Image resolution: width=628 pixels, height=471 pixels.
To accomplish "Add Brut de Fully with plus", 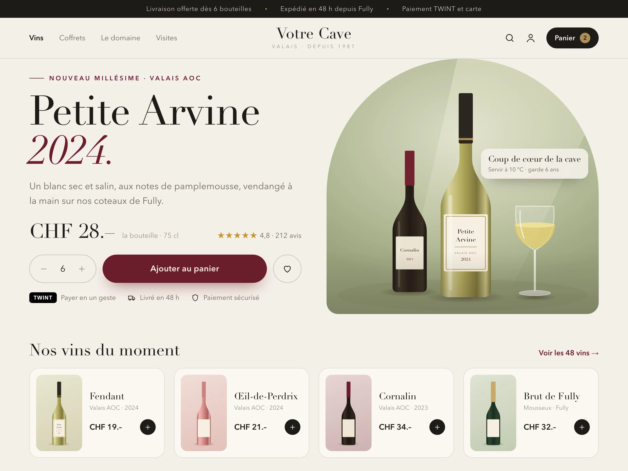I will point(582,427).
